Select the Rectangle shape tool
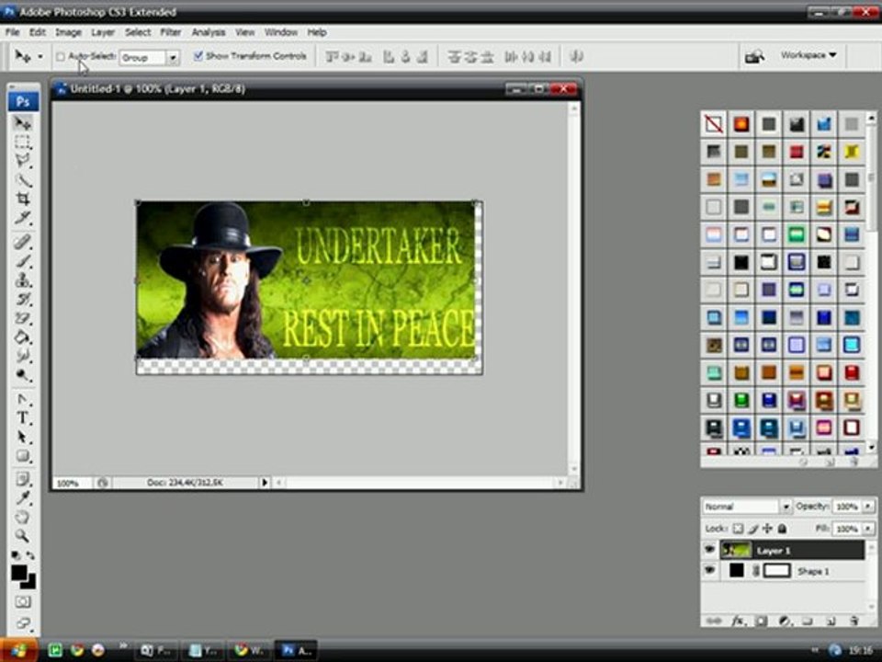 (x=22, y=456)
